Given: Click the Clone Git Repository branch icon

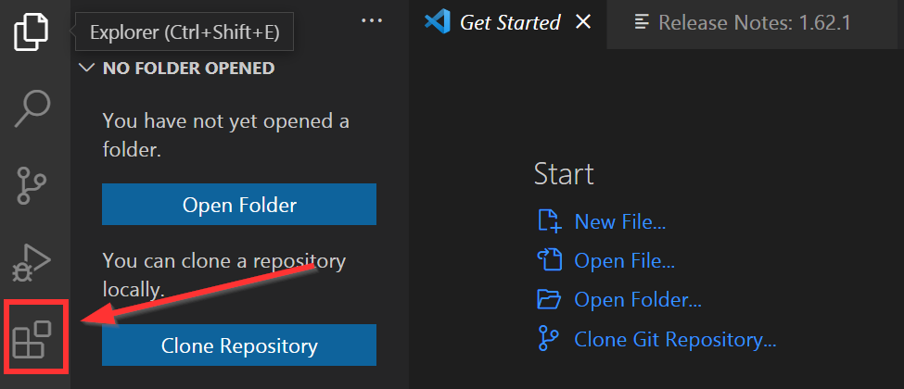Looking at the screenshot, I should tap(548, 339).
